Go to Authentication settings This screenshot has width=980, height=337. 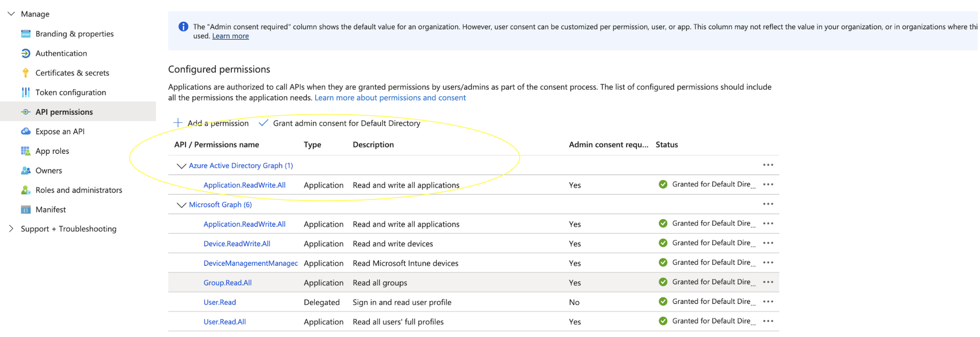pos(61,53)
